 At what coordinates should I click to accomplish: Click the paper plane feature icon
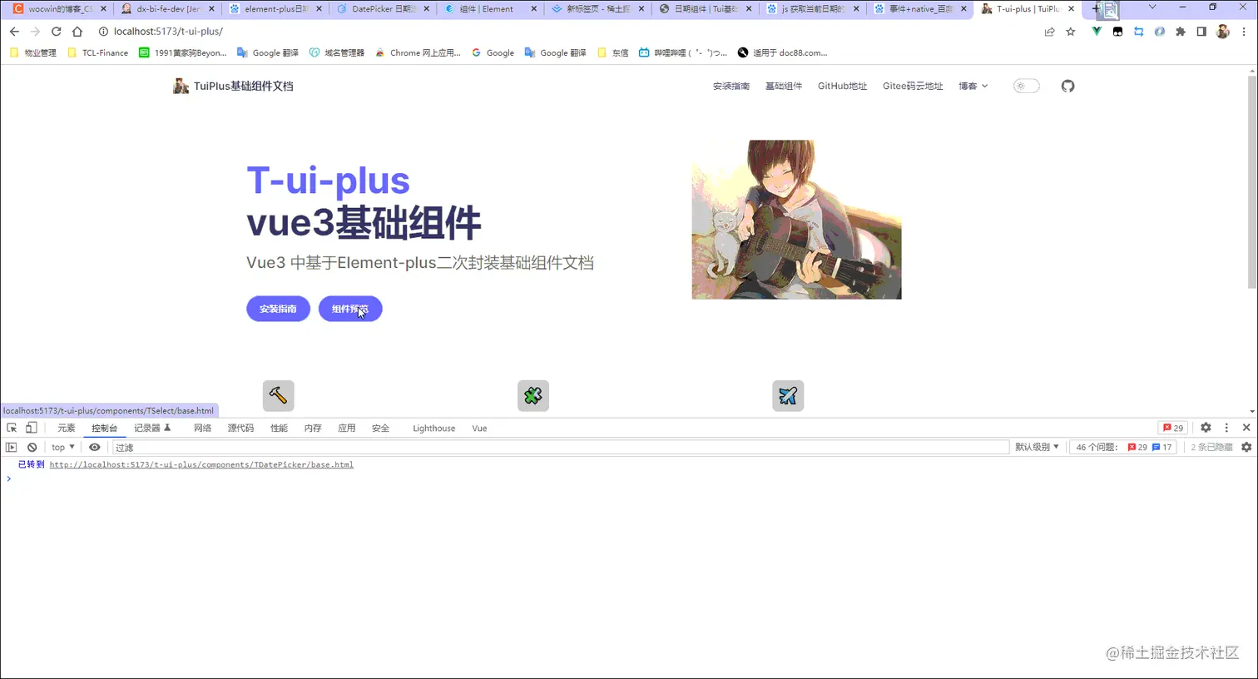pyautogui.click(x=787, y=395)
